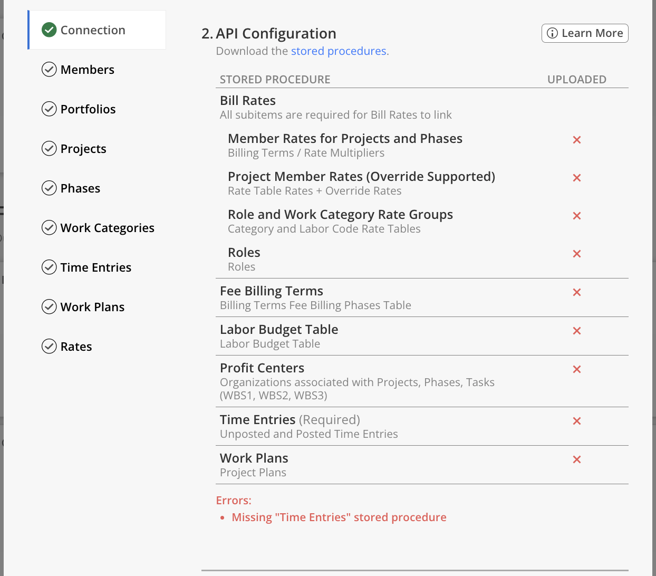656x576 pixels.
Task: Open the stored procedures download link
Action: 339,51
